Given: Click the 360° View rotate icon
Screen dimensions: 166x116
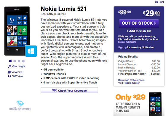Looking at the screenshot, I should [x=9, y=76].
